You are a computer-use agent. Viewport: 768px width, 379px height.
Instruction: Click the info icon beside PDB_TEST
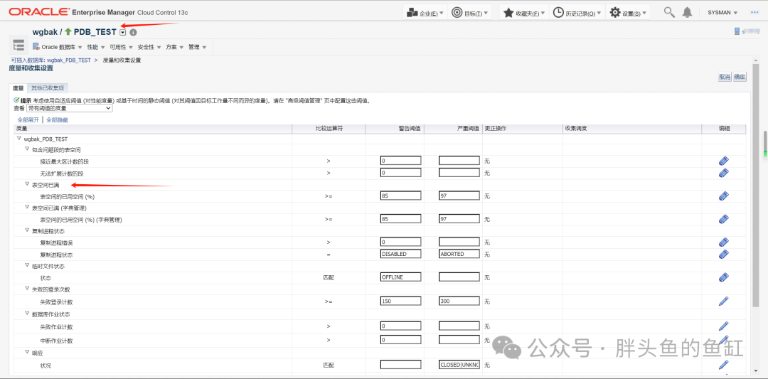[133, 32]
